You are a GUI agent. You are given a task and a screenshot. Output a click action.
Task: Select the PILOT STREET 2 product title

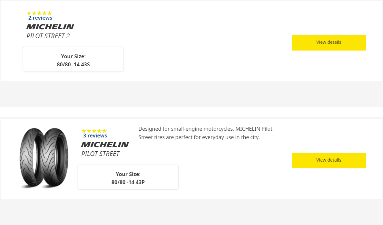click(x=48, y=36)
